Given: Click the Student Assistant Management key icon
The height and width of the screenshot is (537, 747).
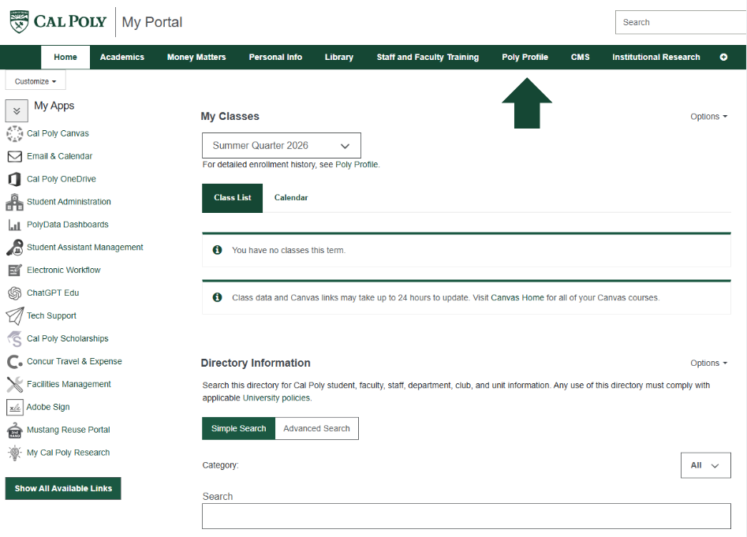Looking at the screenshot, I should (x=15, y=248).
